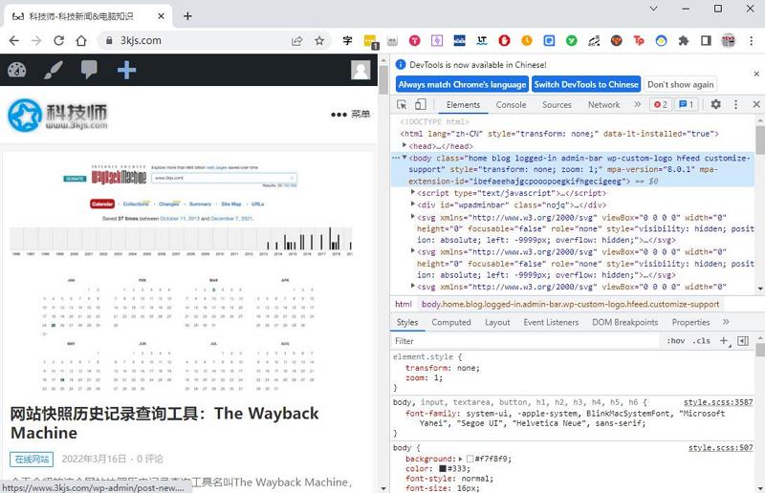The image size is (765, 493).
Task: Open the WordPress customize brush icon
Action: click(x=53, y=70)
